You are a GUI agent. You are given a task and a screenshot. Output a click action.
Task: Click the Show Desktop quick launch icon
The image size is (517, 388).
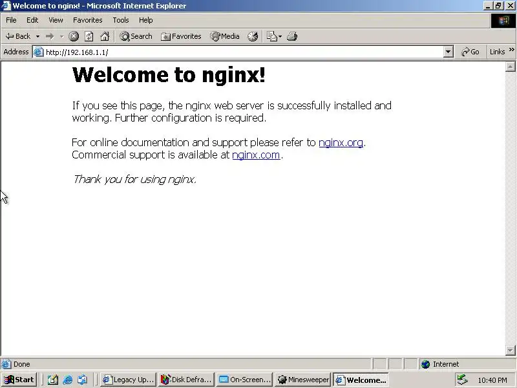point(53,380)
